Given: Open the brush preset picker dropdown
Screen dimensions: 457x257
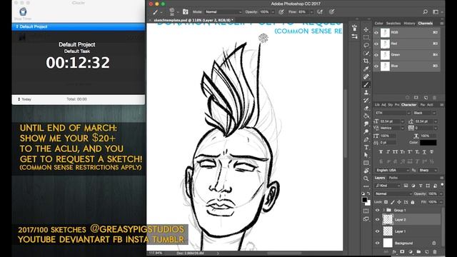Looking at the screenshot, I should pos(178,12).
